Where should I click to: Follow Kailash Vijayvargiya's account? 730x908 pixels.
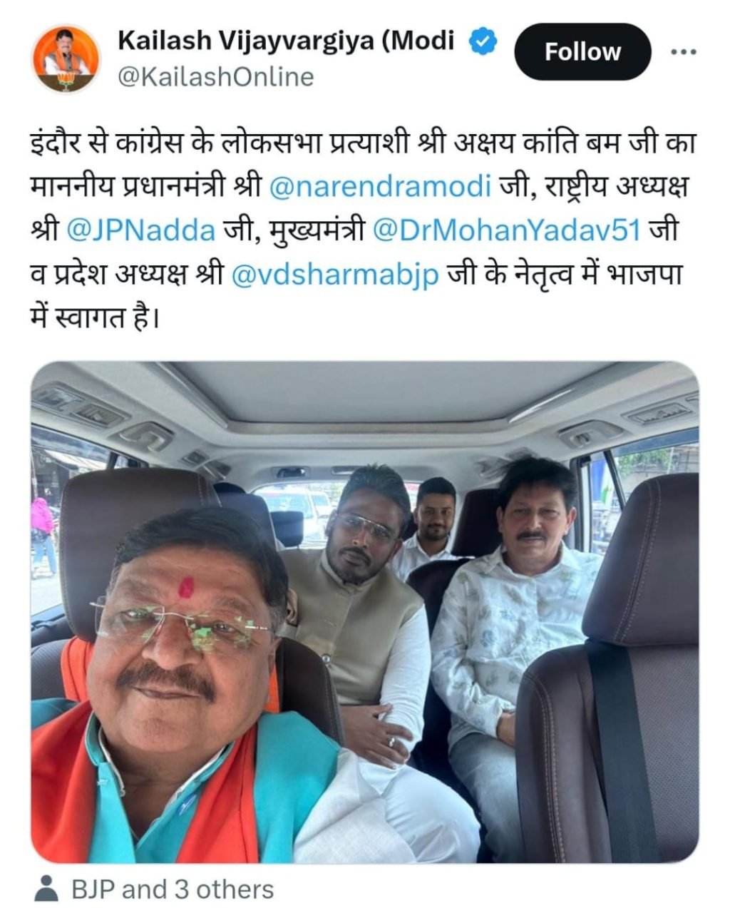pyautogui.click(x=582, y=52)
